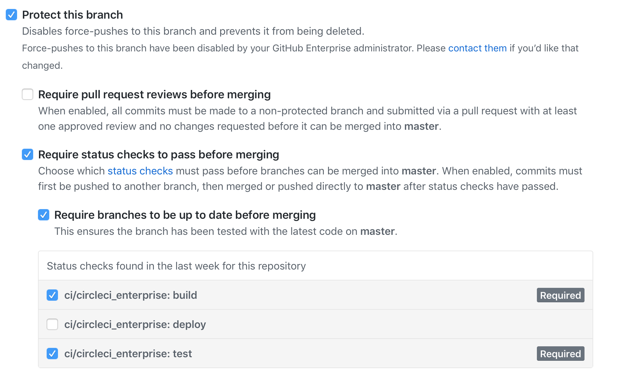
Task: Enable the require pull request reviews checkbox
Action: coord(28,94)
